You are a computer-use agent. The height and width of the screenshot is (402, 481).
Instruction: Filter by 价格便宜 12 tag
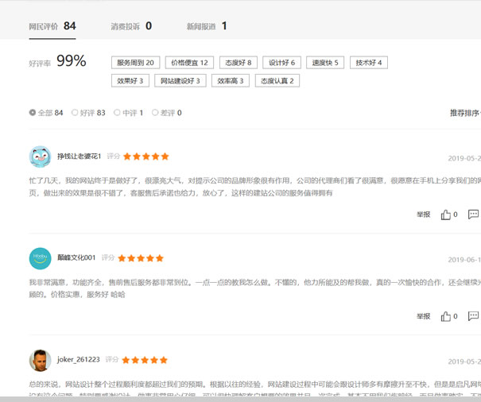190,63
